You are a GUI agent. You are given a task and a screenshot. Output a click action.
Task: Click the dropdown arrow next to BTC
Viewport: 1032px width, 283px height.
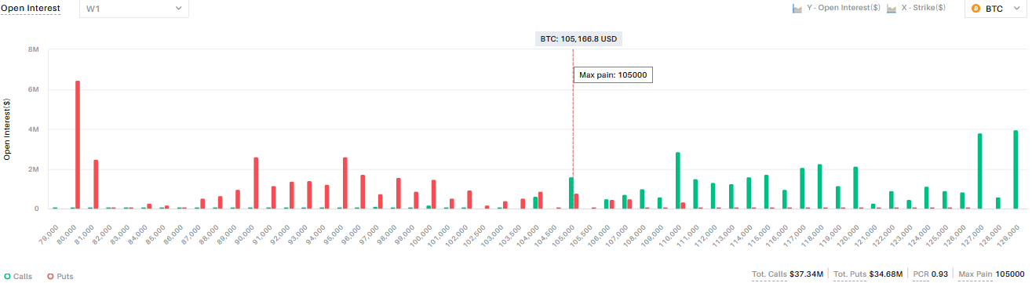pyautogui.click(x=1016, y=9)
